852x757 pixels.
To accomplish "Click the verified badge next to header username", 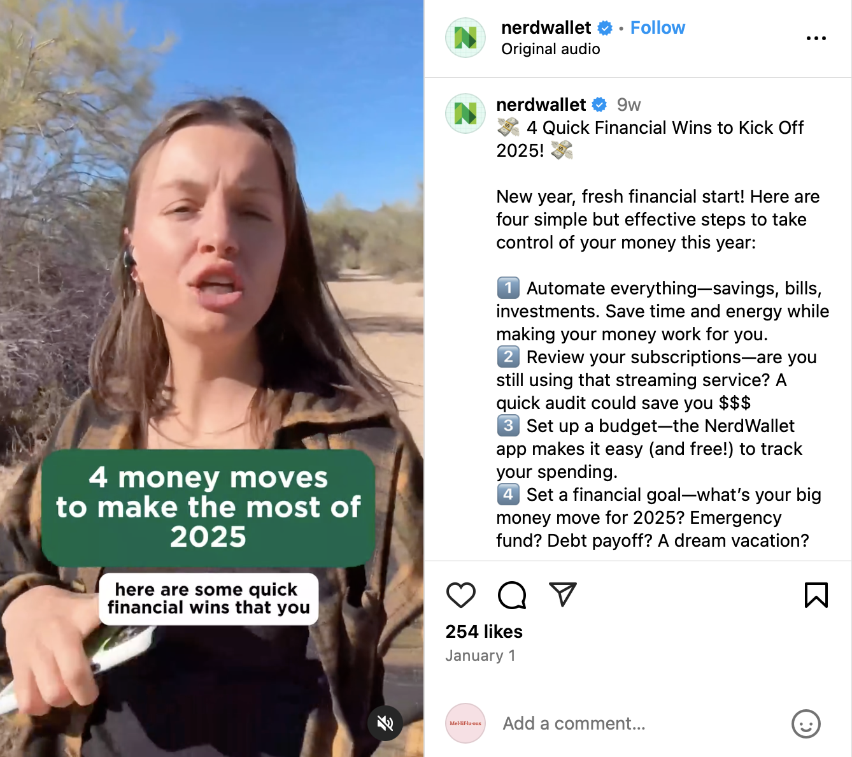I will (605, 28).
